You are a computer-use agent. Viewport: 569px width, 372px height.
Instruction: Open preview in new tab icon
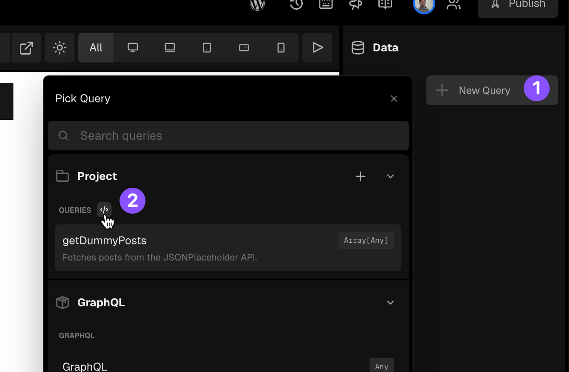26,48
